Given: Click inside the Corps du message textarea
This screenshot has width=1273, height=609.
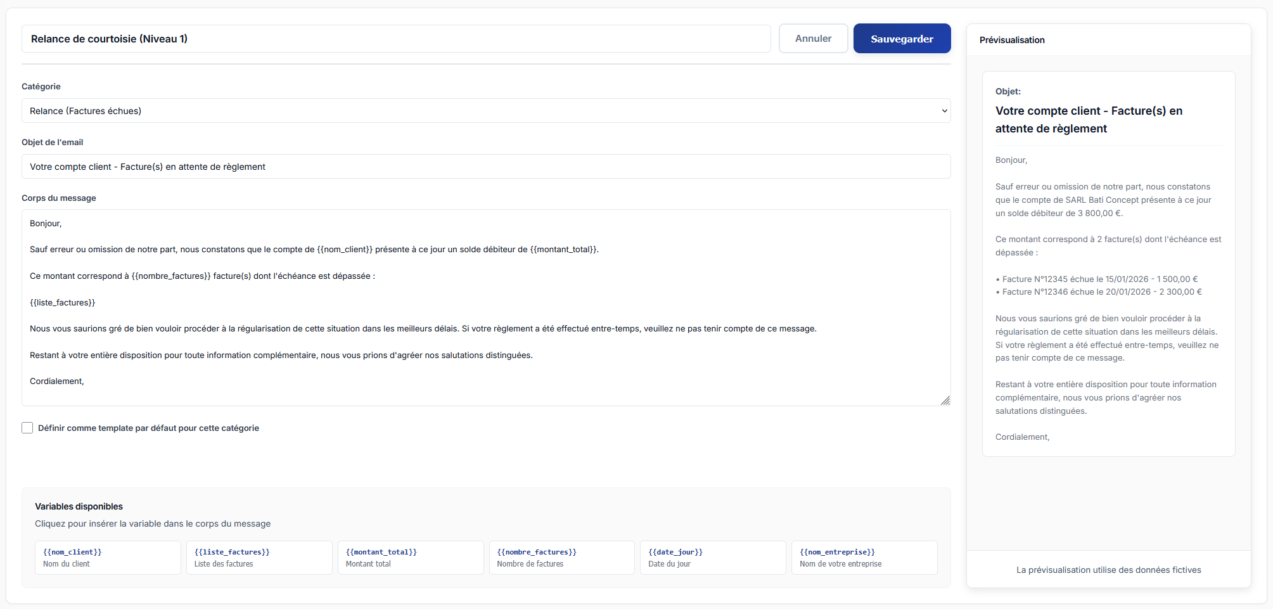Looking at the screenshot, I should click(x=486, y=307).
